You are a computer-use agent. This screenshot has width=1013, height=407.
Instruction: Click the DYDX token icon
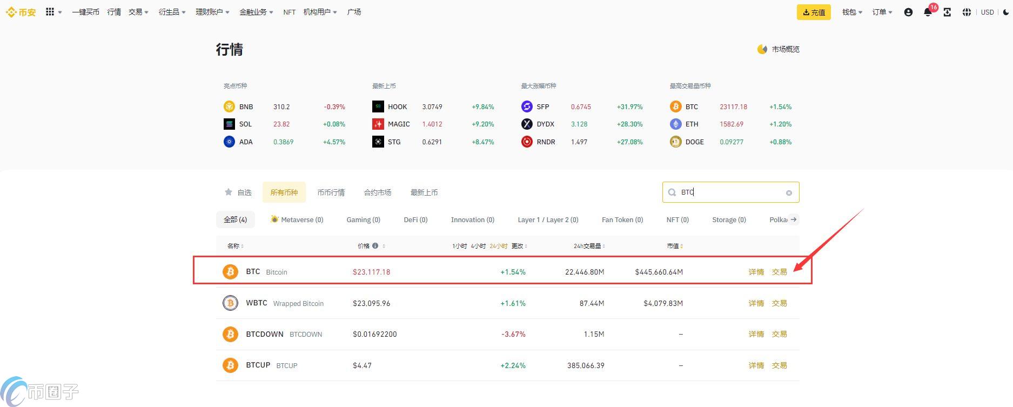527,124
